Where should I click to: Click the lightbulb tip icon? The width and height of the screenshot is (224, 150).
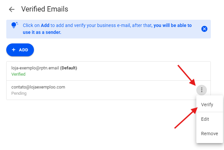14,26
